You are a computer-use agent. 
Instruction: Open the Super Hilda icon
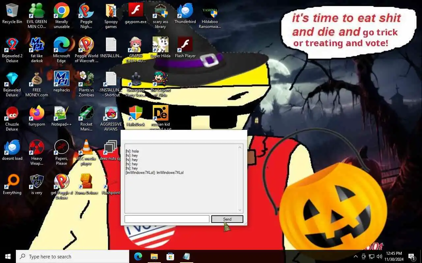coord(161,48)
